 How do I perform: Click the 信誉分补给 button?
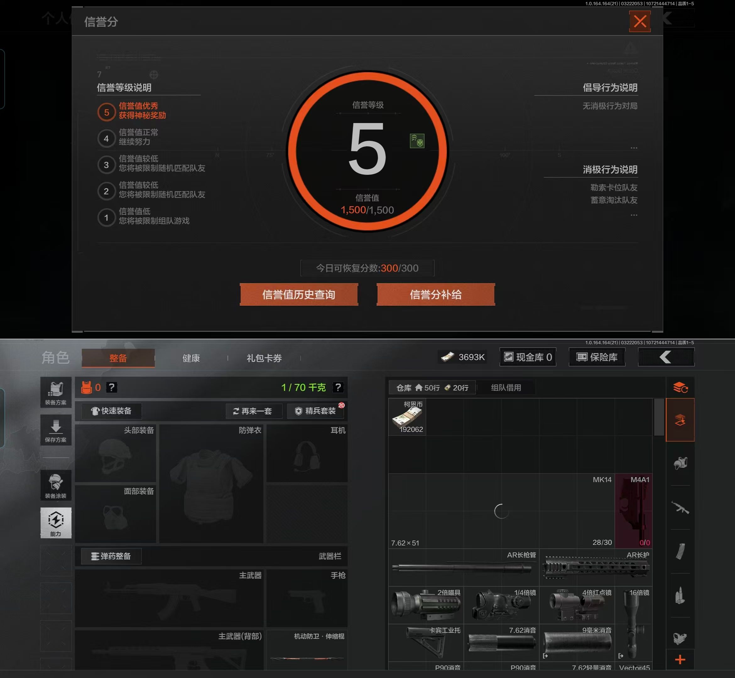click(435, 295)
